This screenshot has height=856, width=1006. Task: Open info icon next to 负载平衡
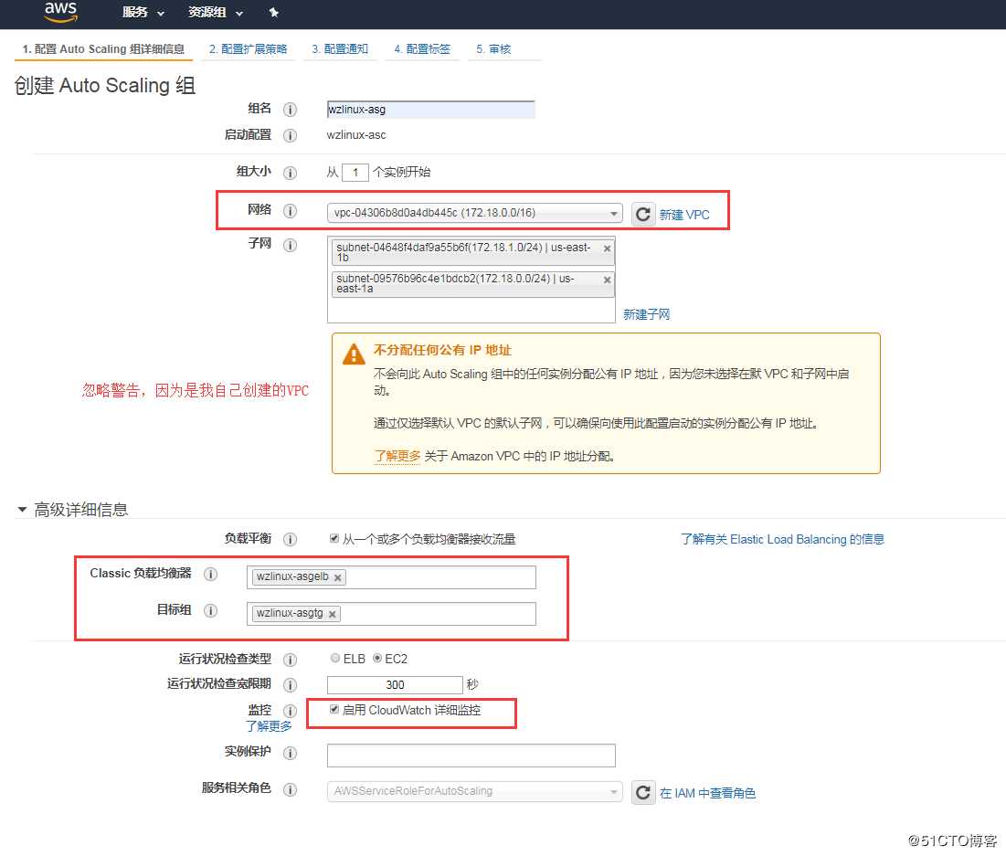point(290,539)
